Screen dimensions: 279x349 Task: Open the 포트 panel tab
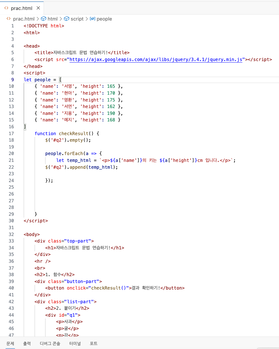[93, 343]
